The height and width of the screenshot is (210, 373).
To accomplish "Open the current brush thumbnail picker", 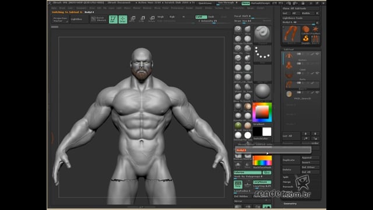I will coord(262,34).
